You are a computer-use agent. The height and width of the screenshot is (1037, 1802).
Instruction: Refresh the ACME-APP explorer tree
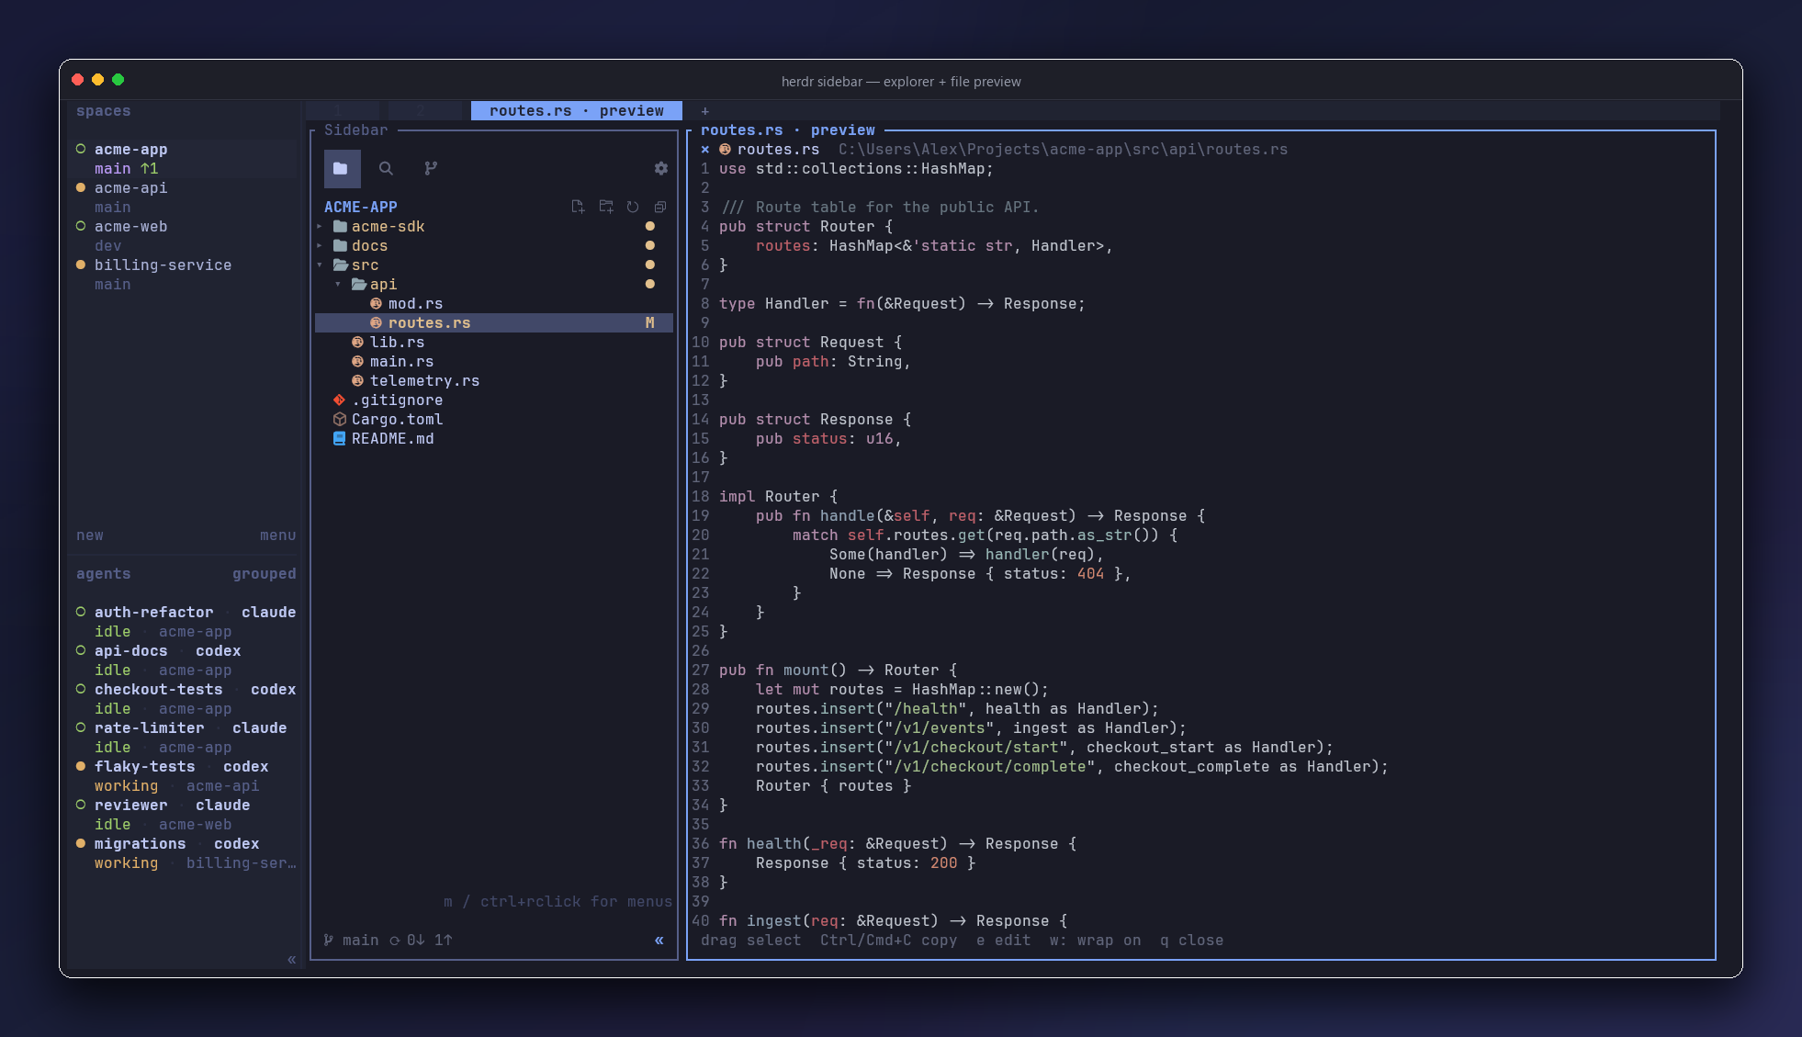click(633, 208)
